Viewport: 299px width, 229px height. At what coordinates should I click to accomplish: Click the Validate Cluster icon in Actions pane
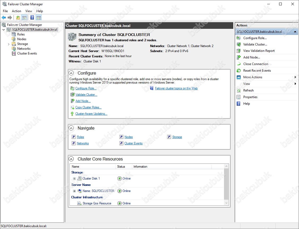(239, 44)
